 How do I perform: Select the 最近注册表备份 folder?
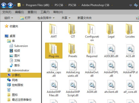pyautogui.click(x=19, y=99)
